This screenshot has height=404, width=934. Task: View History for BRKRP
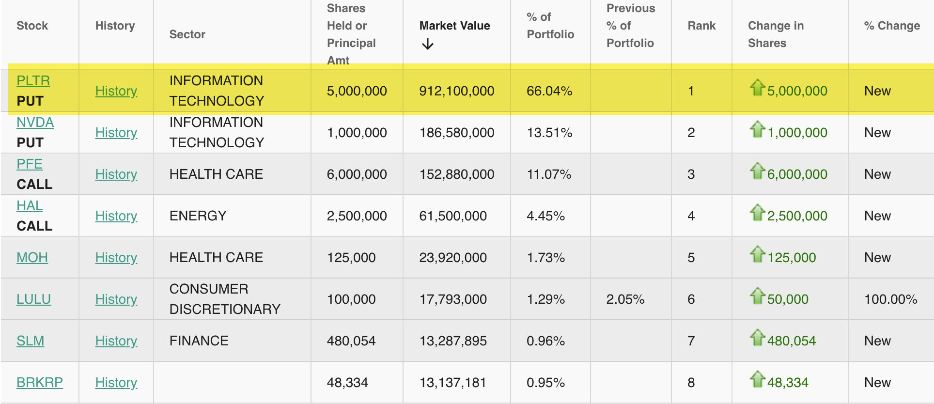[116, 382]
